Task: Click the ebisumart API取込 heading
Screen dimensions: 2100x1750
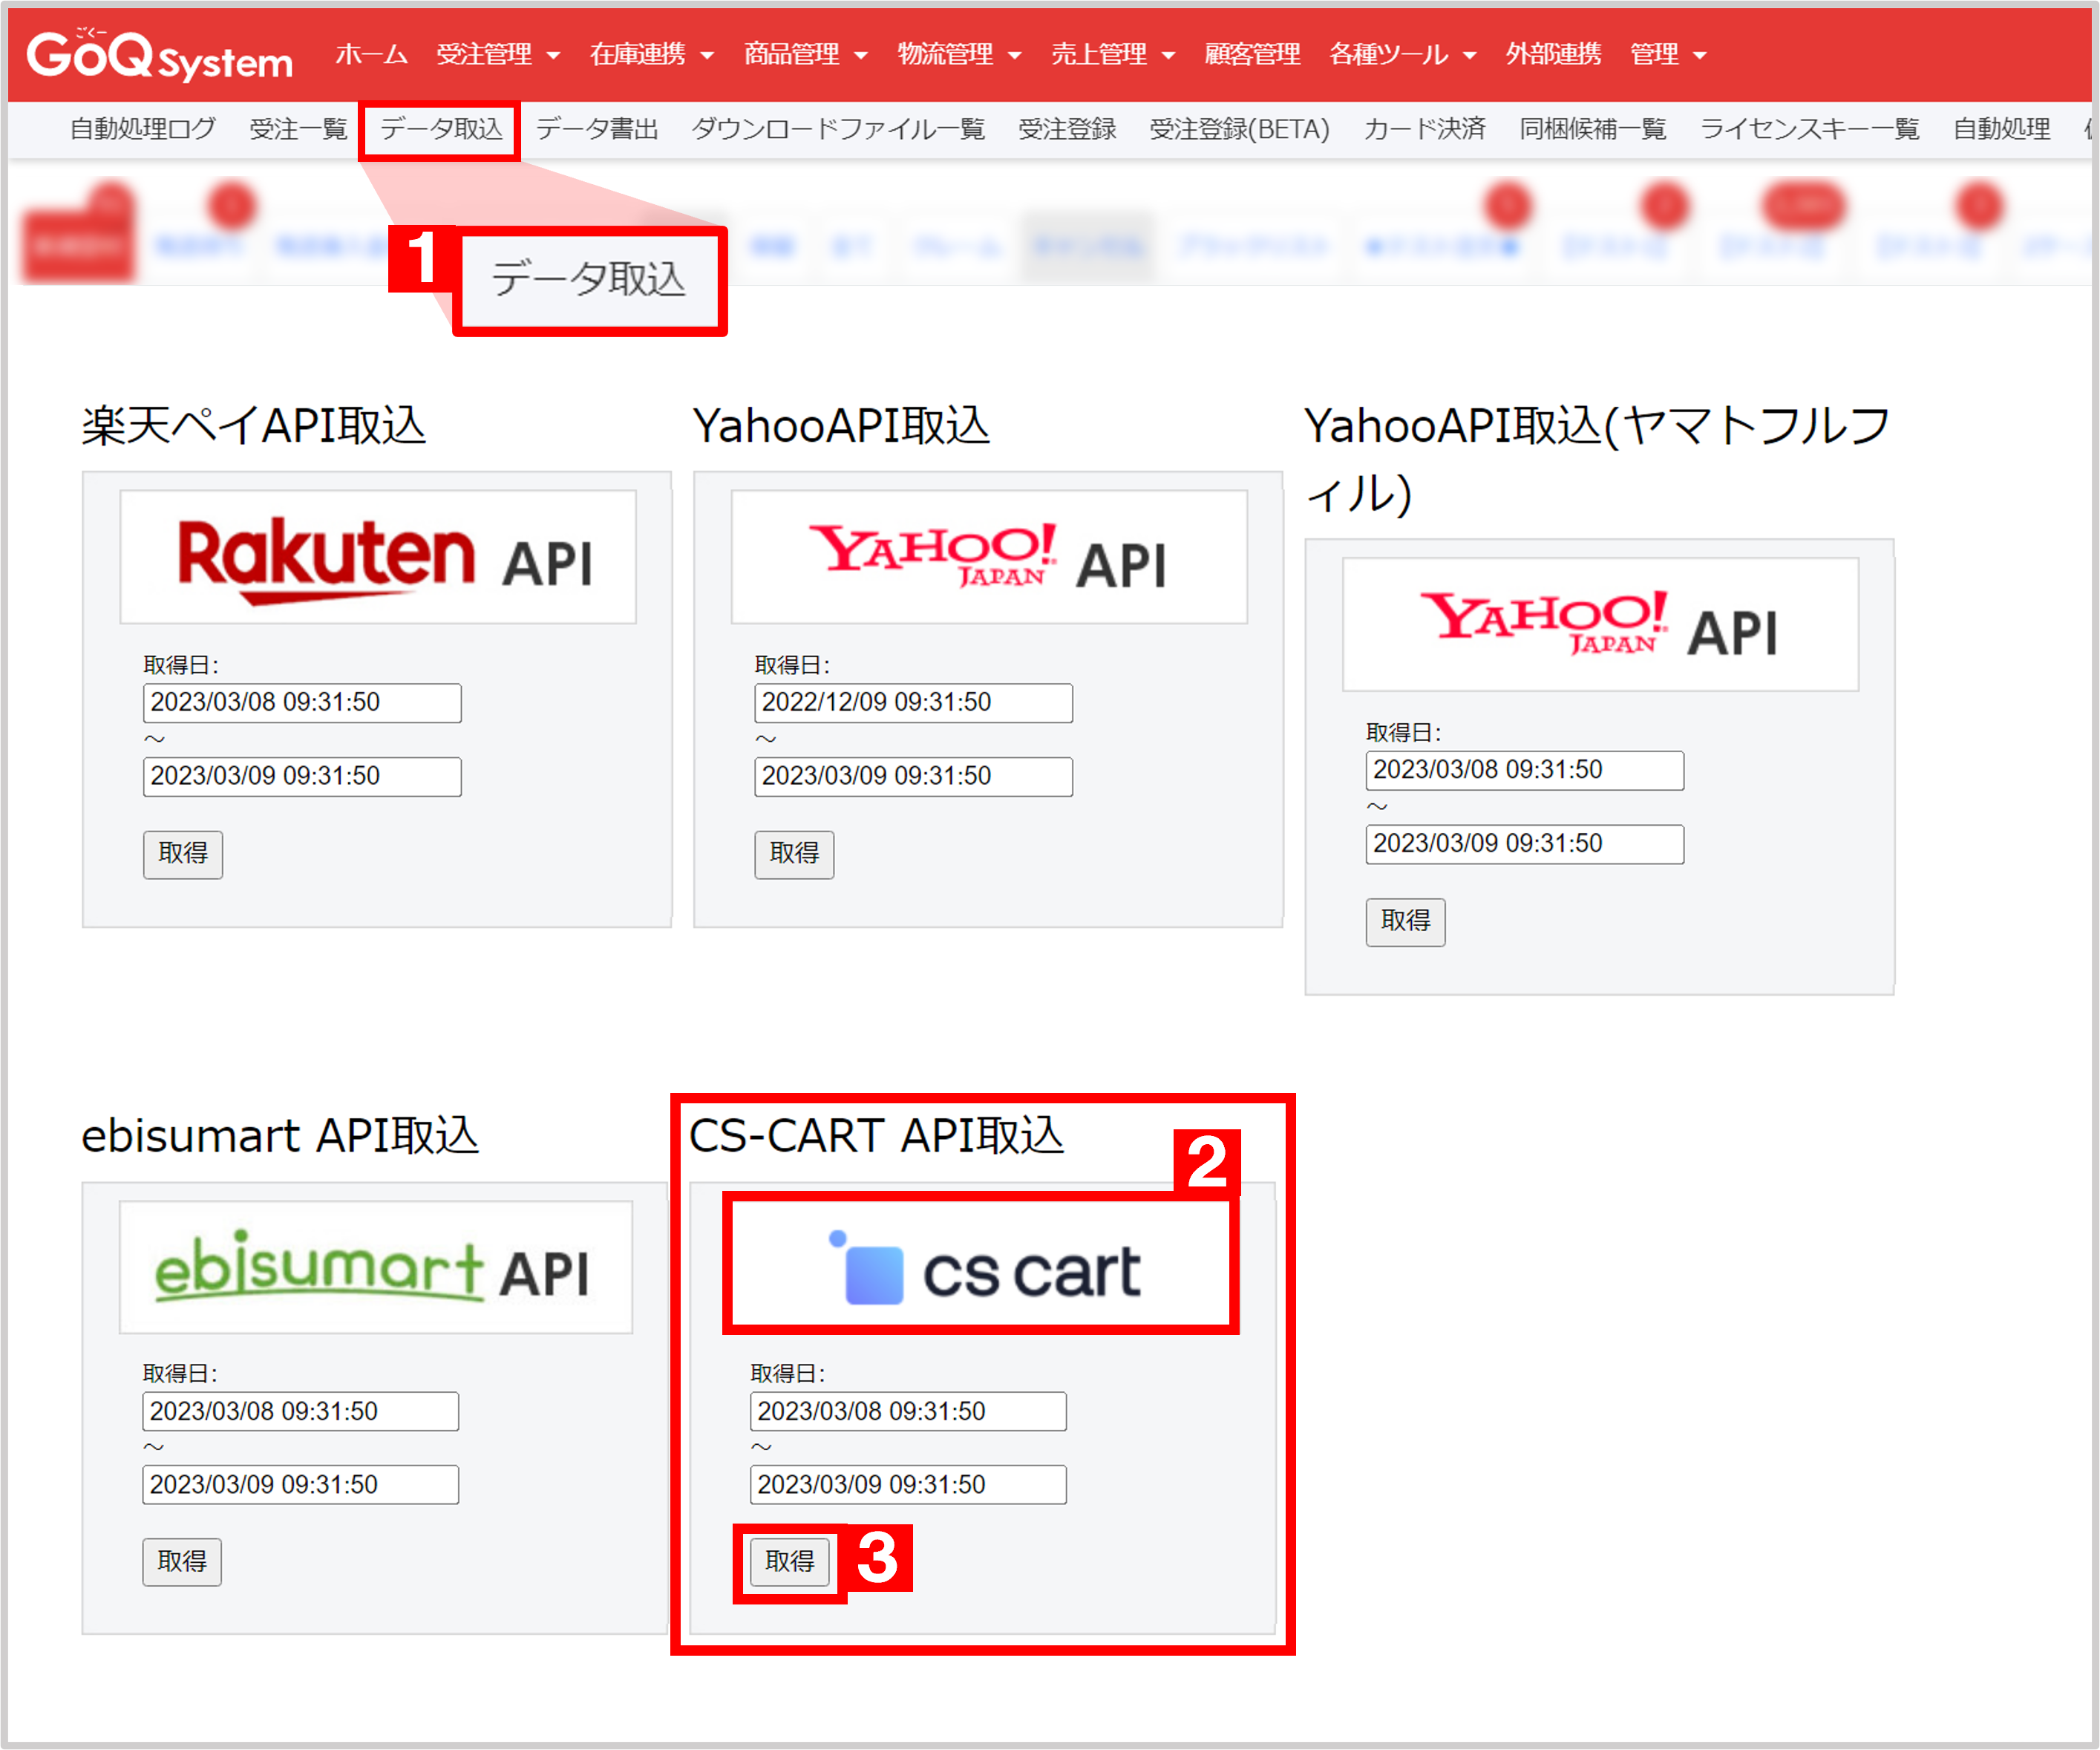Action: (280, 1137)
